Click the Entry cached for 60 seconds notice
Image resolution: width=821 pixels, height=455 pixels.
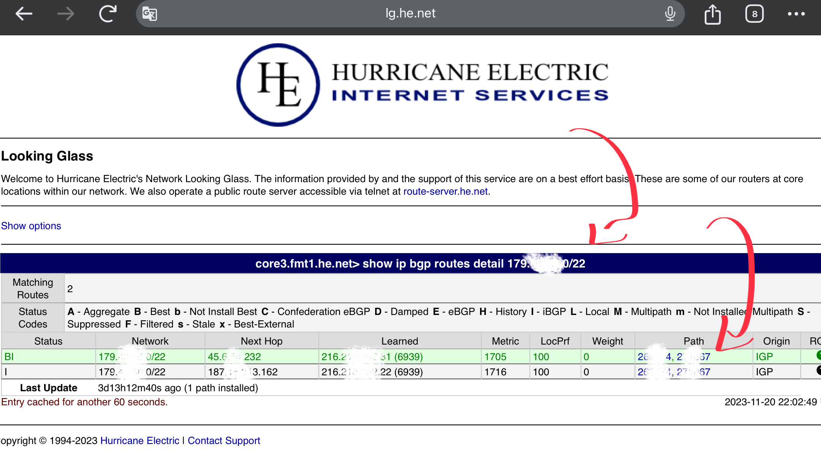click(x=84, y=402)
